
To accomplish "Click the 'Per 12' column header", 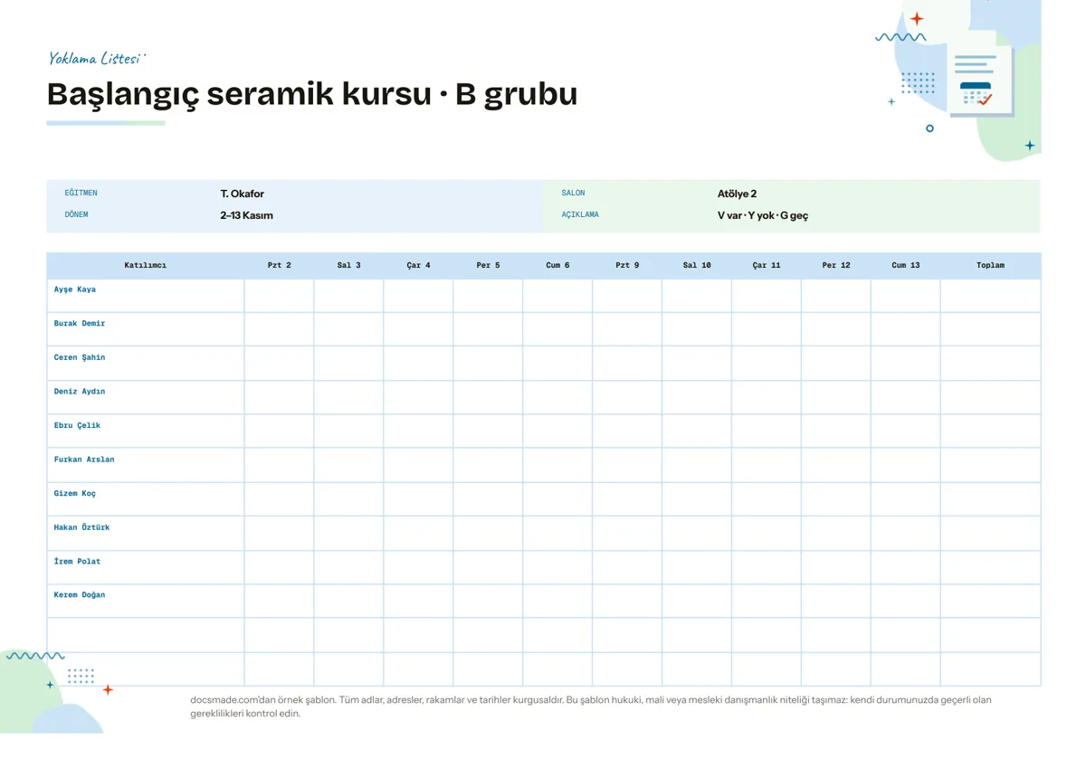I will [x=836, y=265].
